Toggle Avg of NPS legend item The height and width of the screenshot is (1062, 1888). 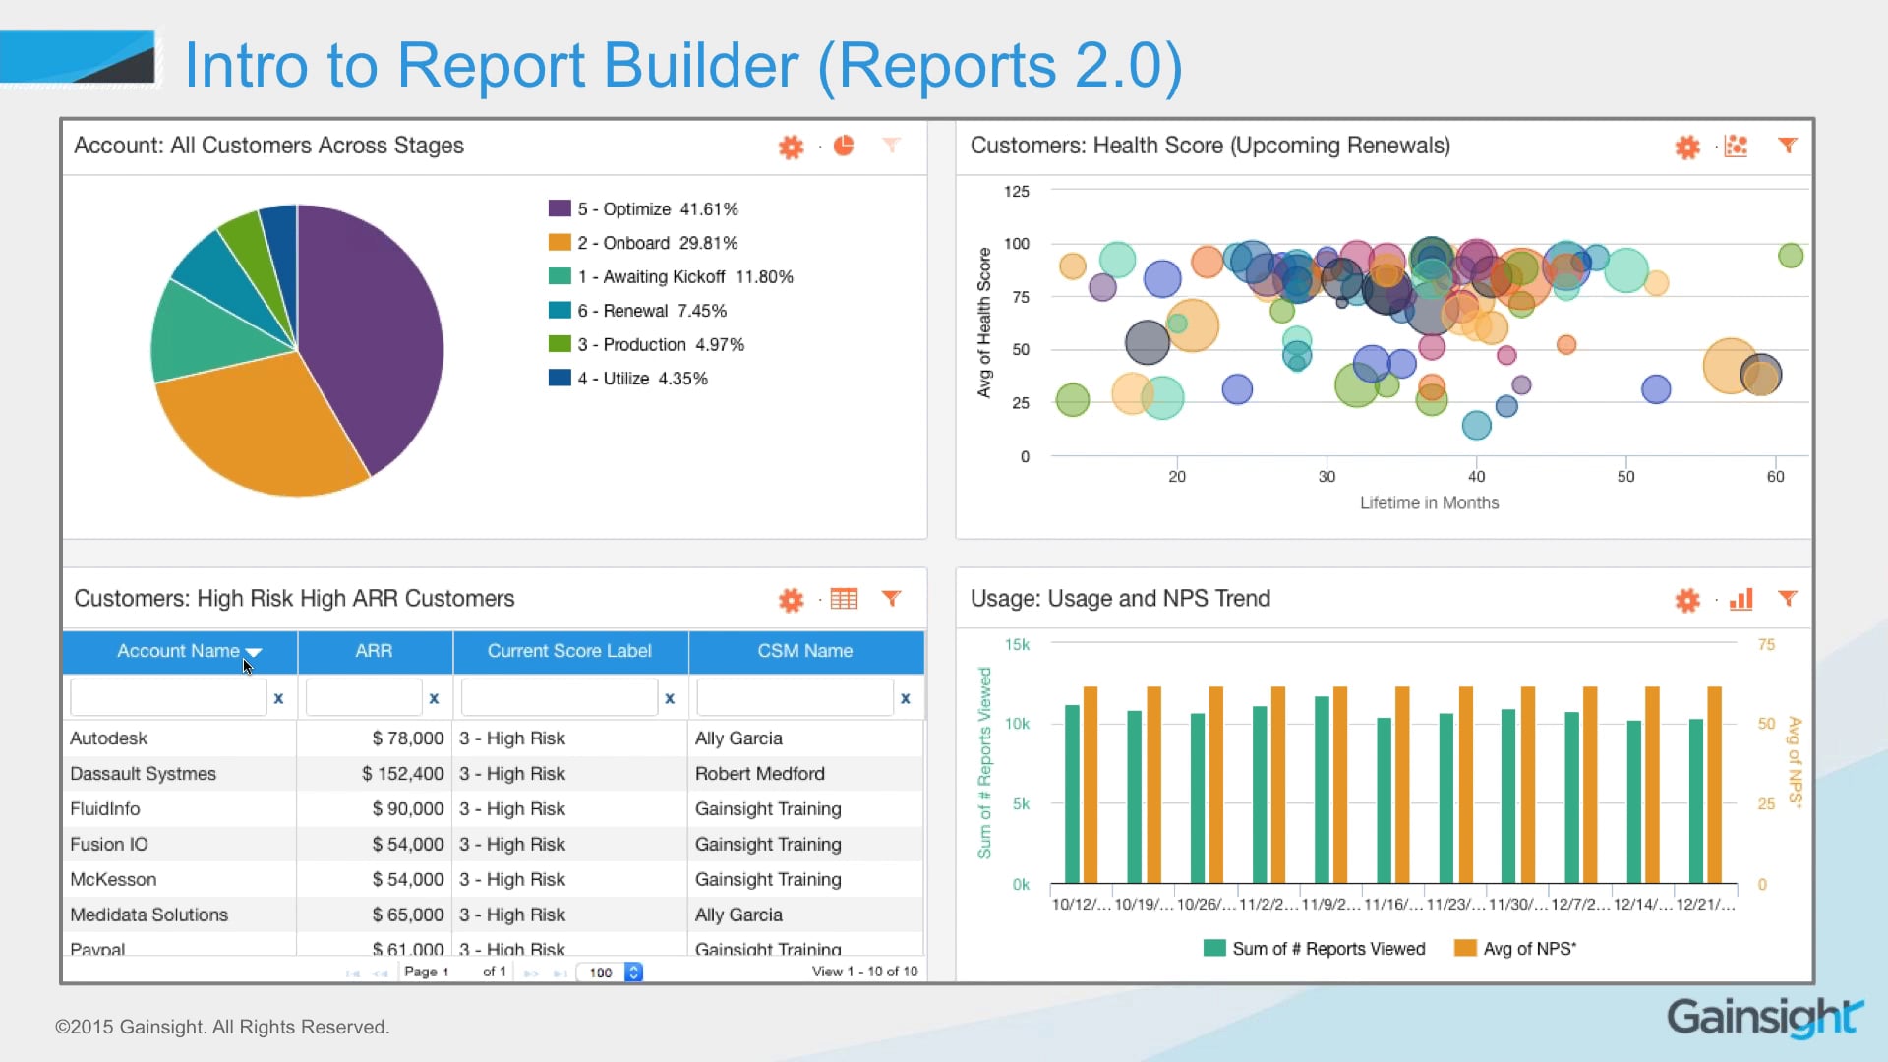[1515, 949]
